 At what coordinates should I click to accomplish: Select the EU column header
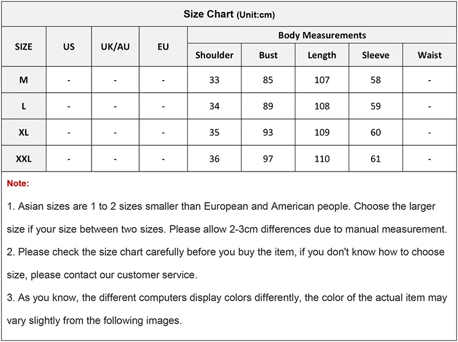(x=163, y=47)
